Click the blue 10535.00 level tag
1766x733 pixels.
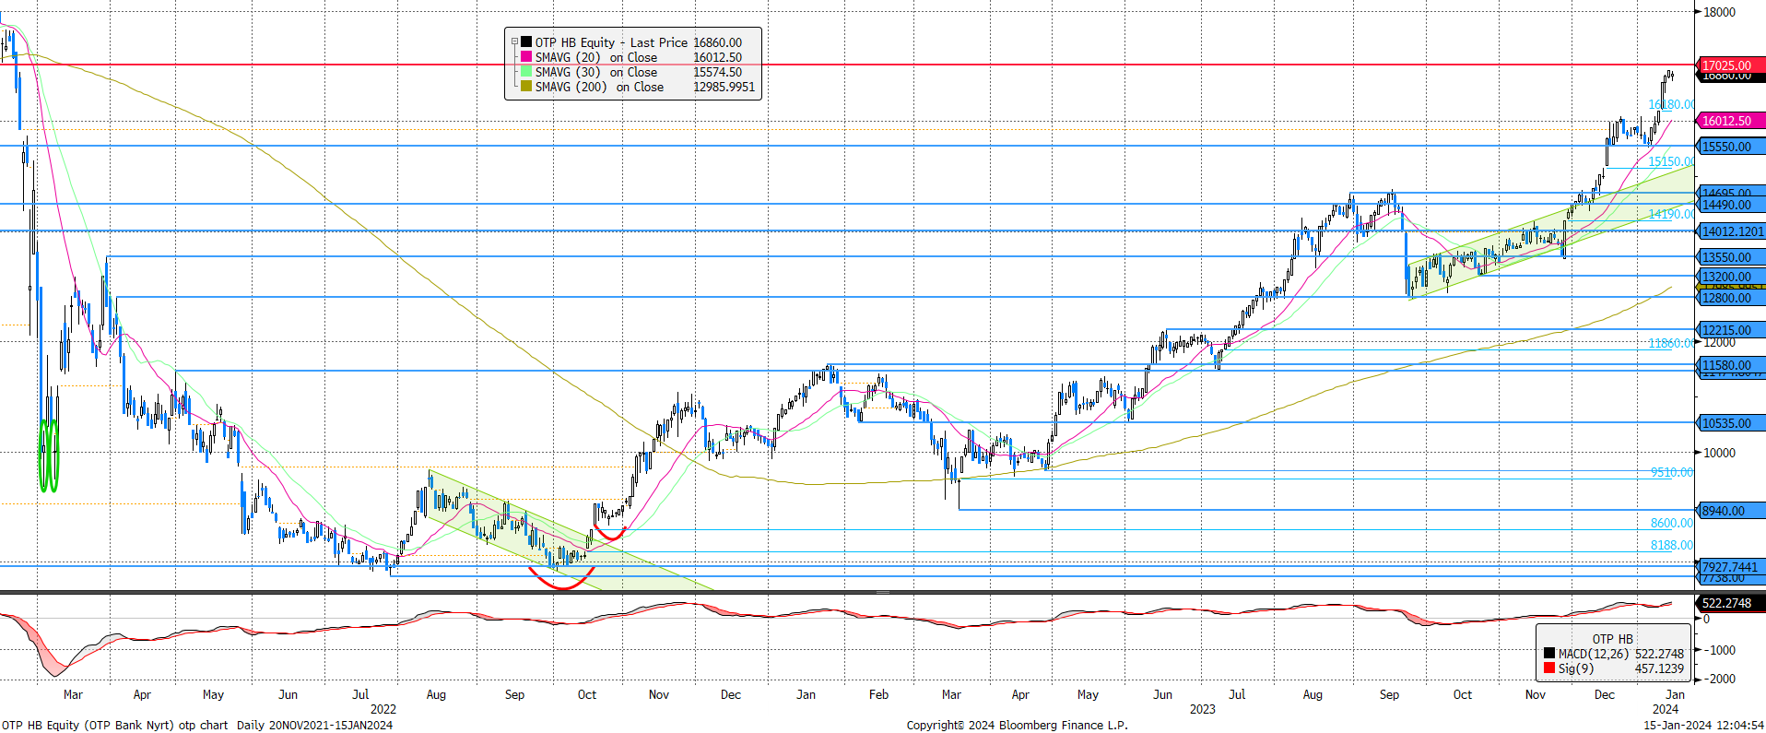pos(1731,423)
